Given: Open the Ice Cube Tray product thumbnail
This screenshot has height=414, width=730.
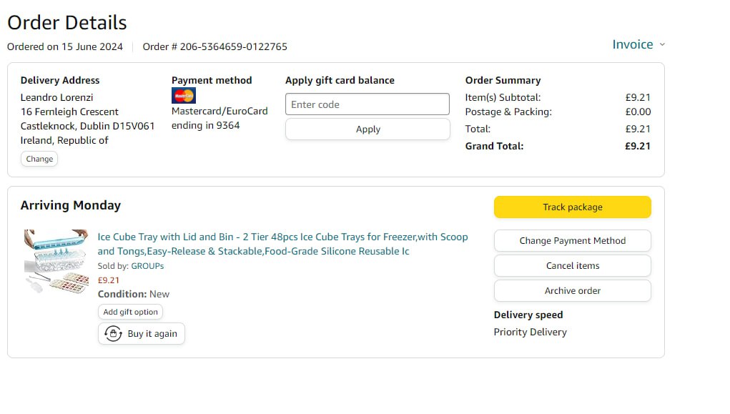Looking at the screenshot, I should coord(56,261).
